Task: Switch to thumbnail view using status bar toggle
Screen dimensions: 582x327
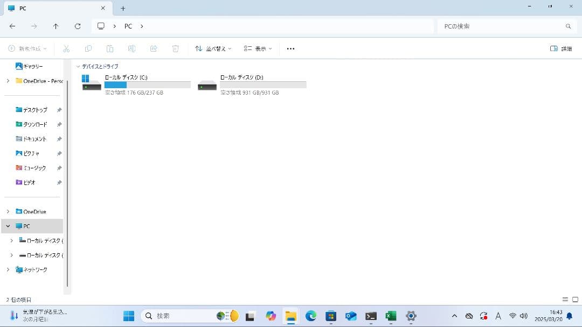Action: [574, 300]
